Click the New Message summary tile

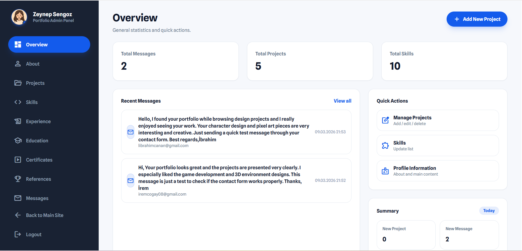point(469,235)
